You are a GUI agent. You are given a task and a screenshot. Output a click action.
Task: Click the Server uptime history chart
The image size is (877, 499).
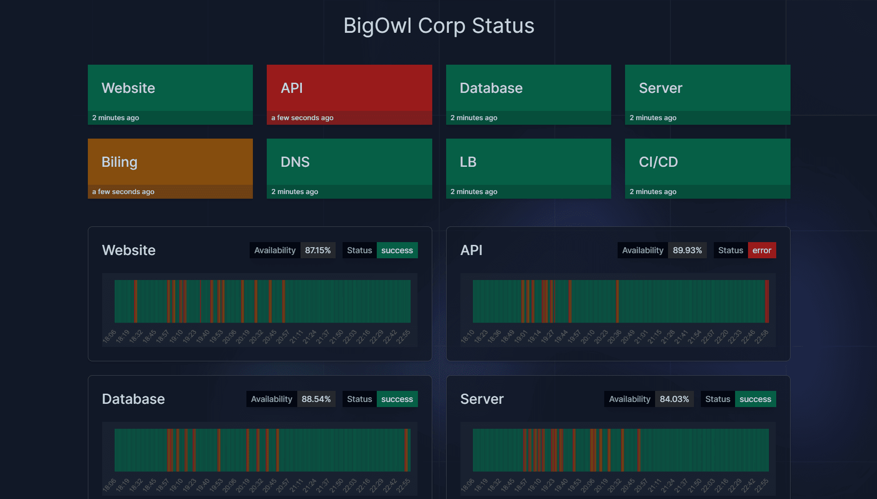(620, 450)
